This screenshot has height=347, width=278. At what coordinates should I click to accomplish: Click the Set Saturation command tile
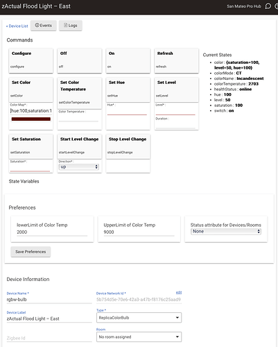pos(31,146)
